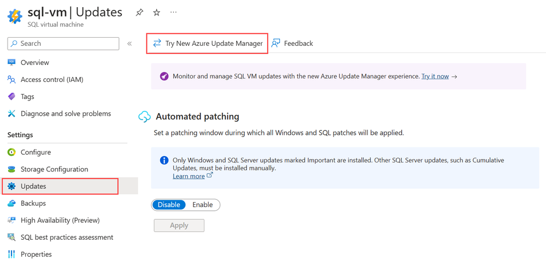Open Access control (IAM)

tap(52, 80)
